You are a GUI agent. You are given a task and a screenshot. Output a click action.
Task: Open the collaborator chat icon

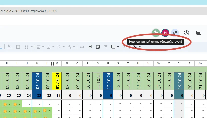[175, 33]
